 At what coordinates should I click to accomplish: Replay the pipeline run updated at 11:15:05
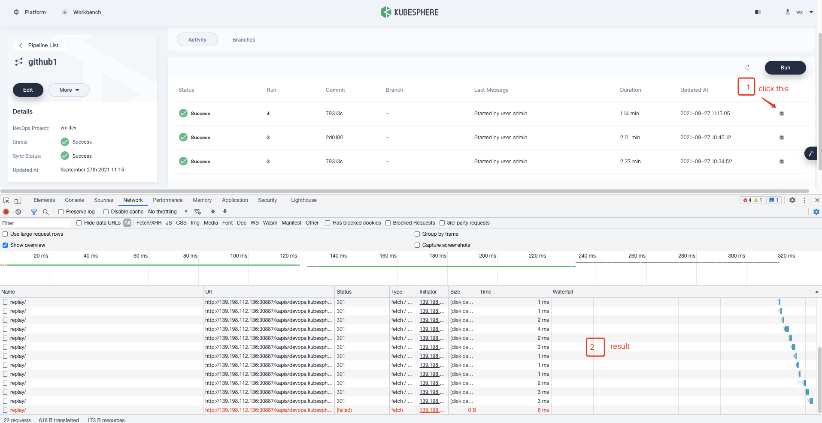tap(781, 113)
